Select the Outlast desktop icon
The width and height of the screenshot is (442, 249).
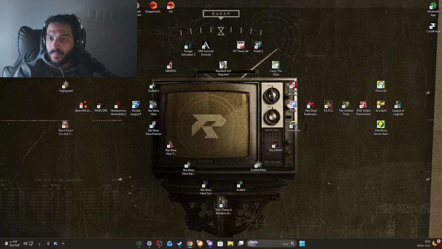coord(241,186)
